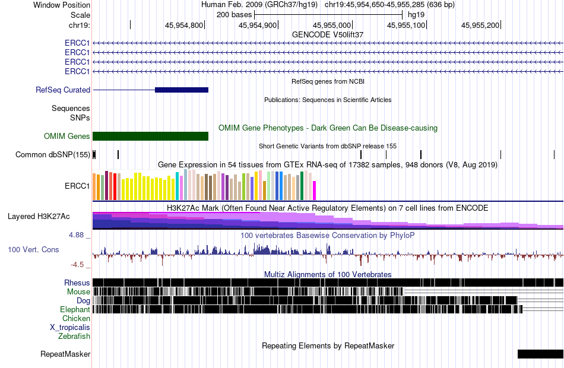The height and width of the screenshot is (368, 564).
Task: Click the cyan bar in the GTEx chart
Action: click(x=178, y=186)
